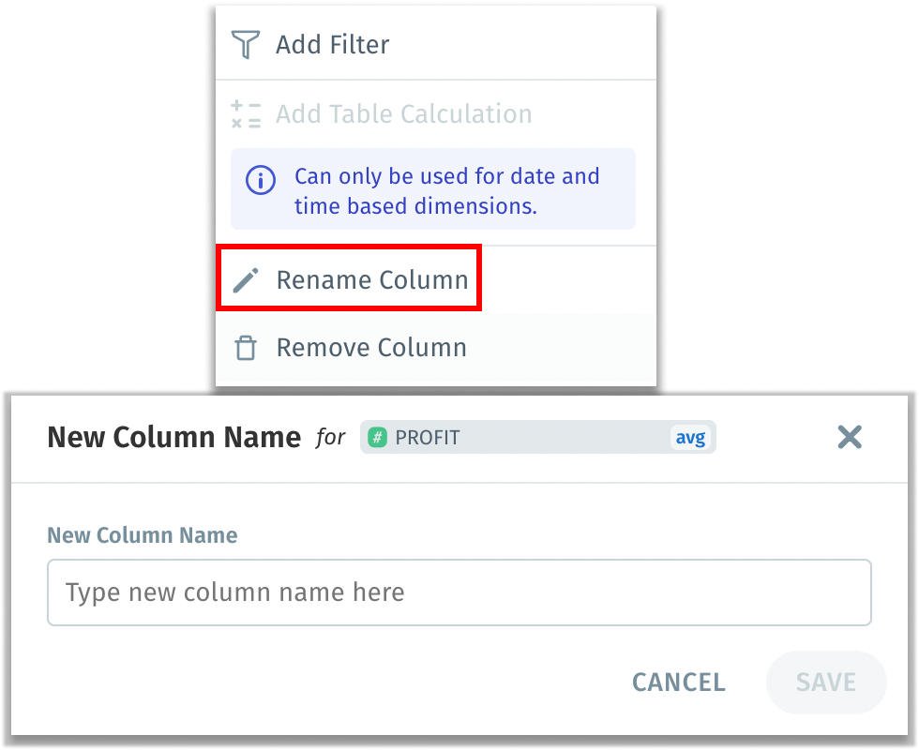Choose the Rename Column text
919x750 pixels.
(371, 279)
